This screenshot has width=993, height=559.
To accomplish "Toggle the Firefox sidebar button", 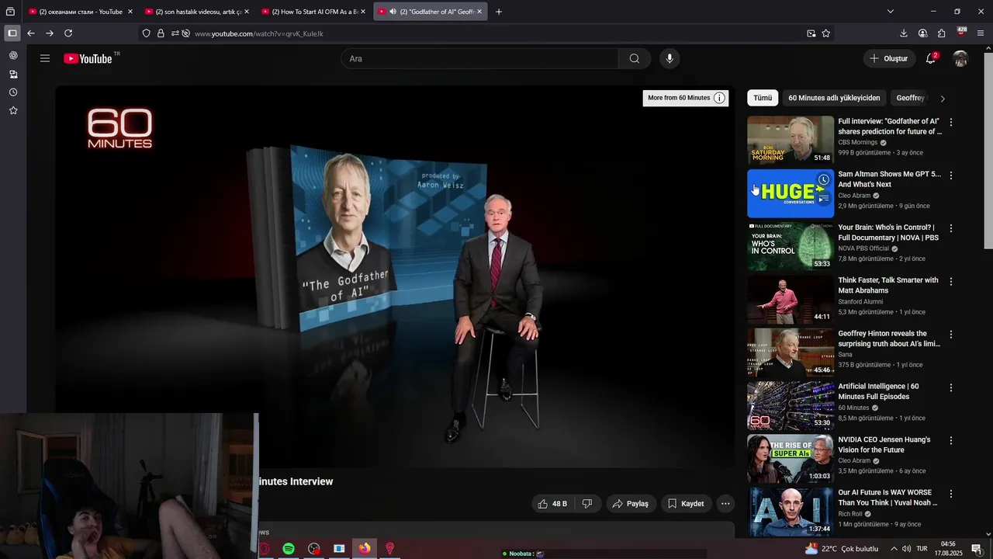I will (12, 33).
